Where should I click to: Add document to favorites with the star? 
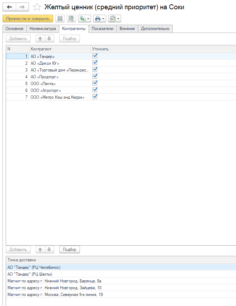tap(36, 7)
